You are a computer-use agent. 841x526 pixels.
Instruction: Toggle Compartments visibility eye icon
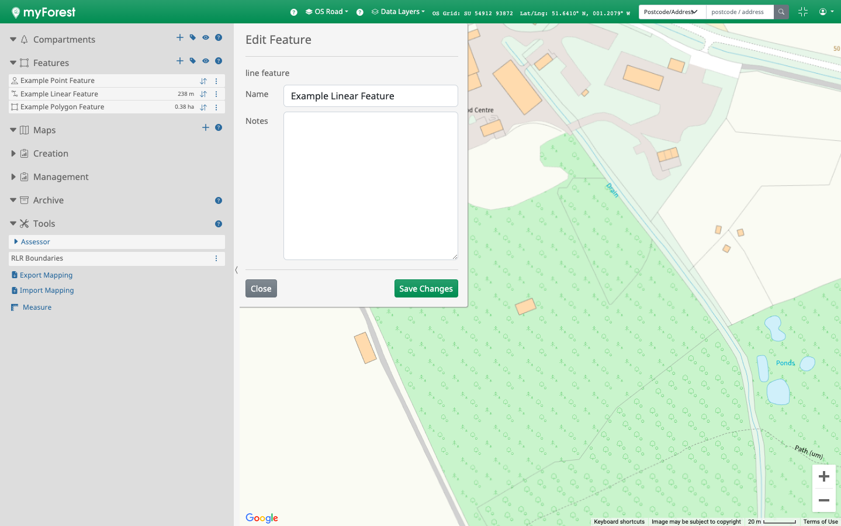(x=206, y=37)
